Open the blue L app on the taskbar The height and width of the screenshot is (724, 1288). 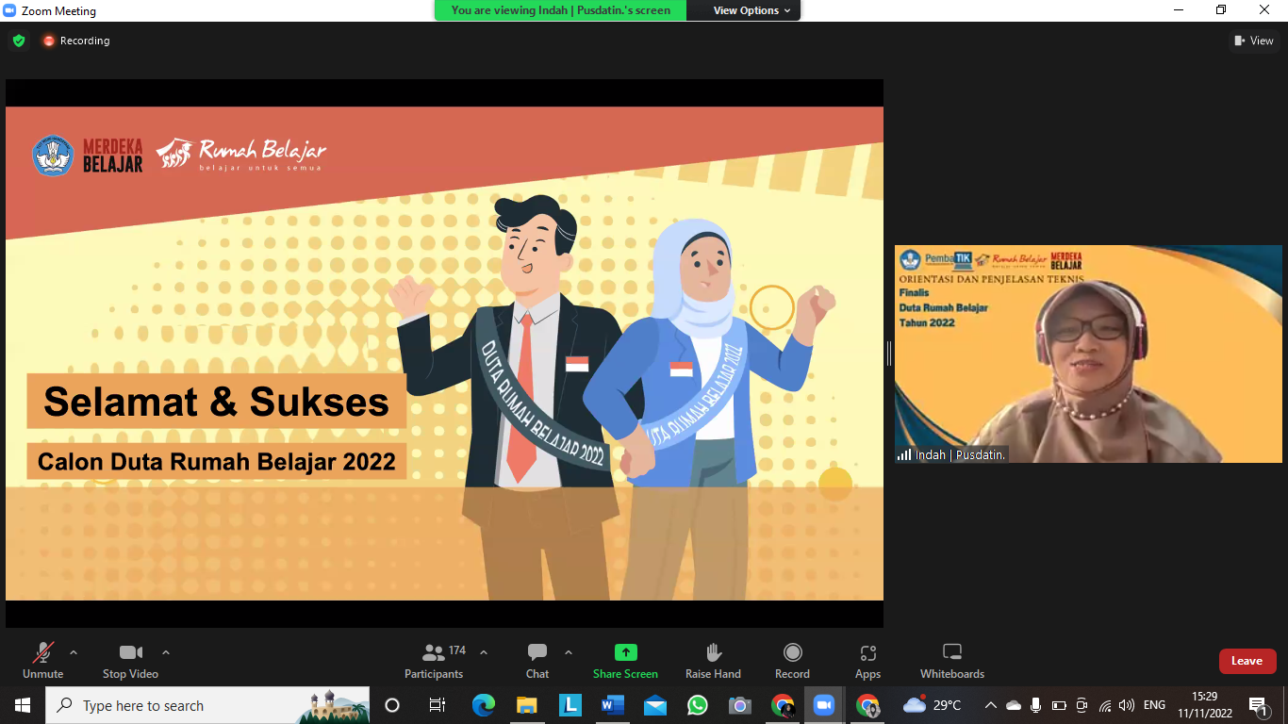coord(570,705)
